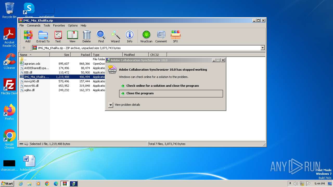
Task: Click the Delete toolbar icon
Action: tap(87, 36)
